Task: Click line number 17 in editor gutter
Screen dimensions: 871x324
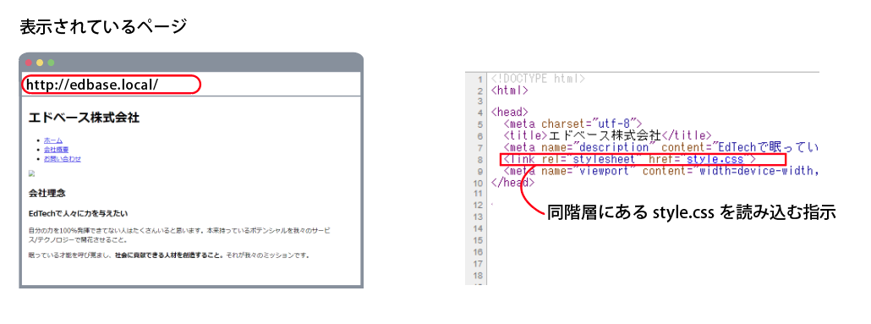Action: coord(478,263)
